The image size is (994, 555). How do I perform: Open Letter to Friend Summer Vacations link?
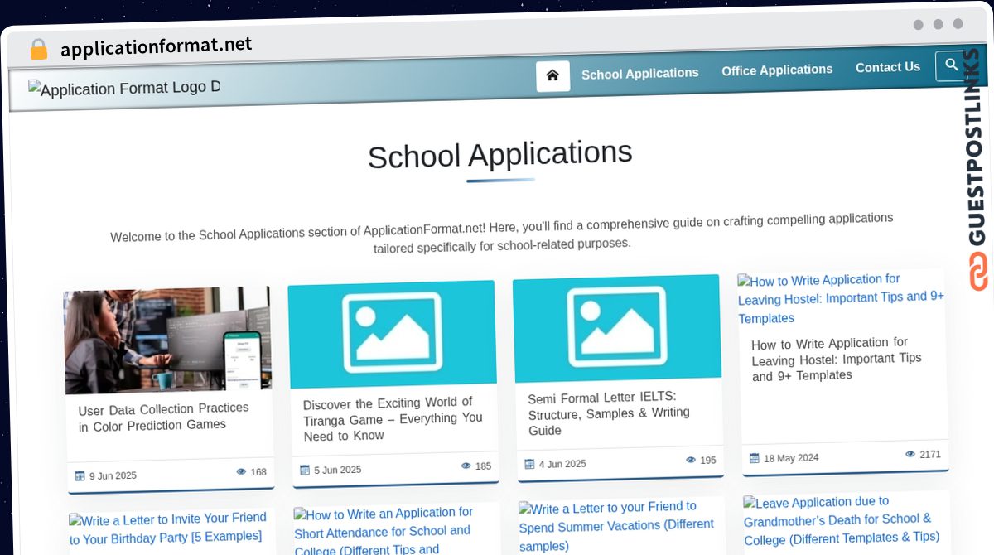(x=616, y=526)
